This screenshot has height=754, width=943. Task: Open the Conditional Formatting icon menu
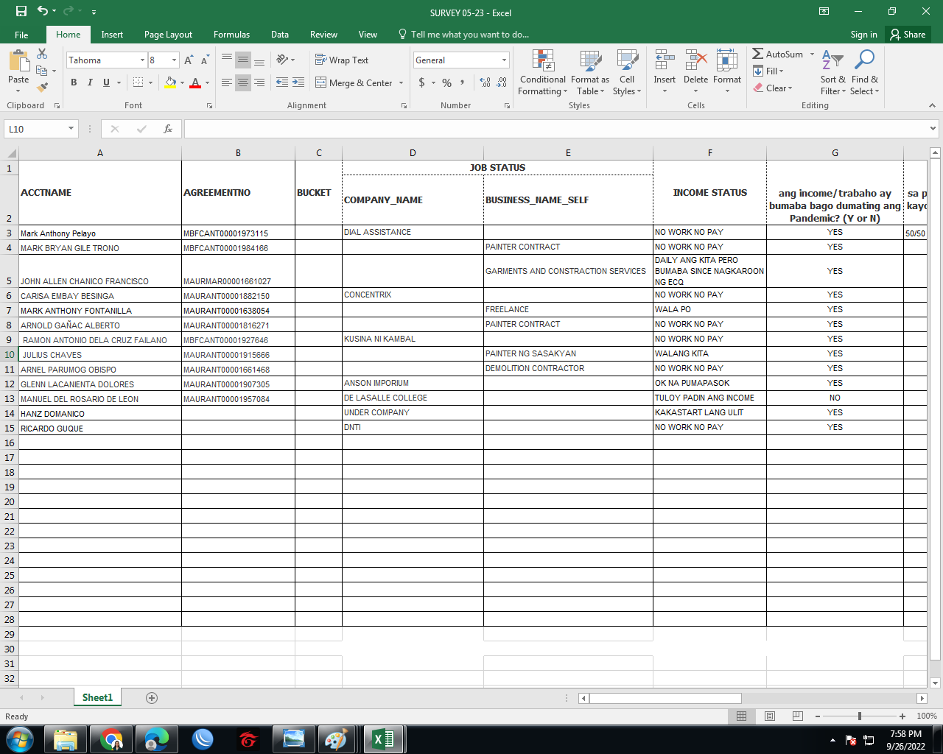click(543, 60)
